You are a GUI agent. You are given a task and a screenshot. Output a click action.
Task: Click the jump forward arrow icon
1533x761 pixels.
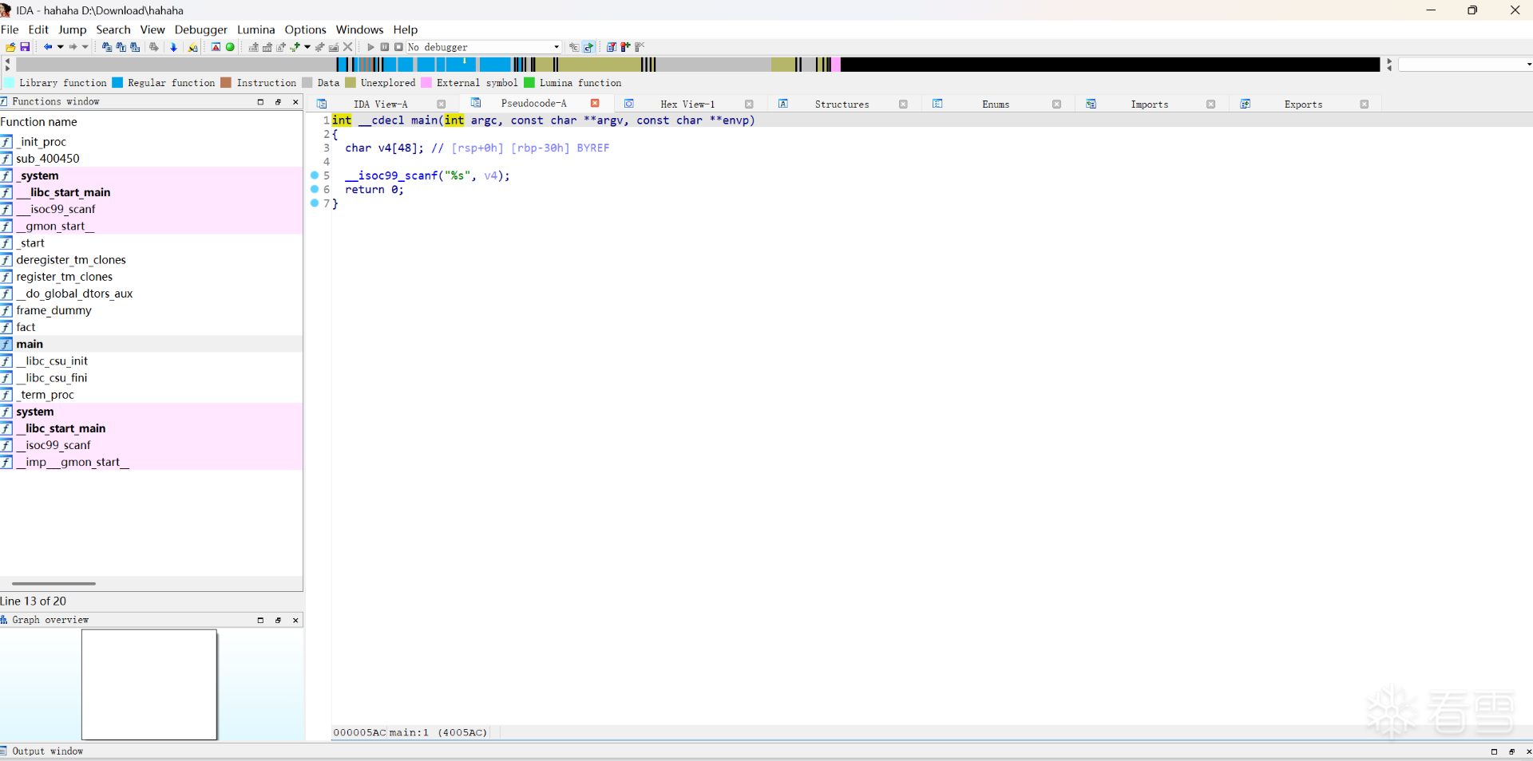click(73, 47)
